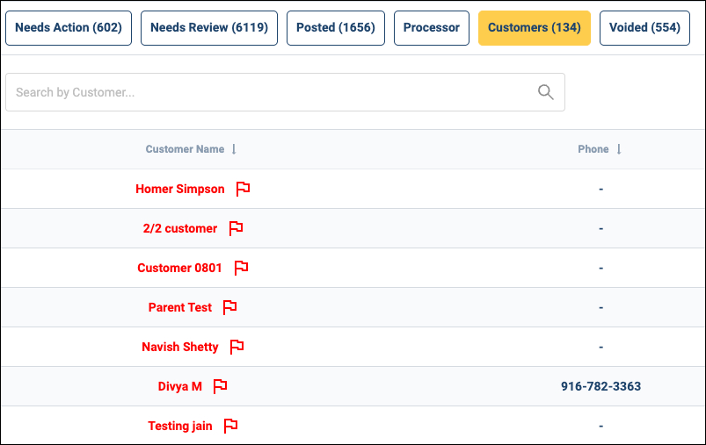Open the Posted (1656) tab

click(336, 28)
